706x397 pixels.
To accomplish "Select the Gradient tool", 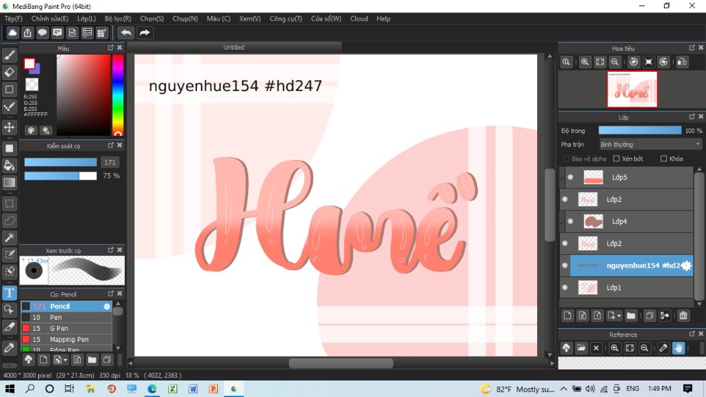I will click(x=10, y=182).
